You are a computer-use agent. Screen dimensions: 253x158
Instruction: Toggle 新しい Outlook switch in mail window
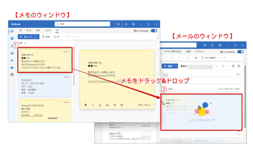coord(241,52)
